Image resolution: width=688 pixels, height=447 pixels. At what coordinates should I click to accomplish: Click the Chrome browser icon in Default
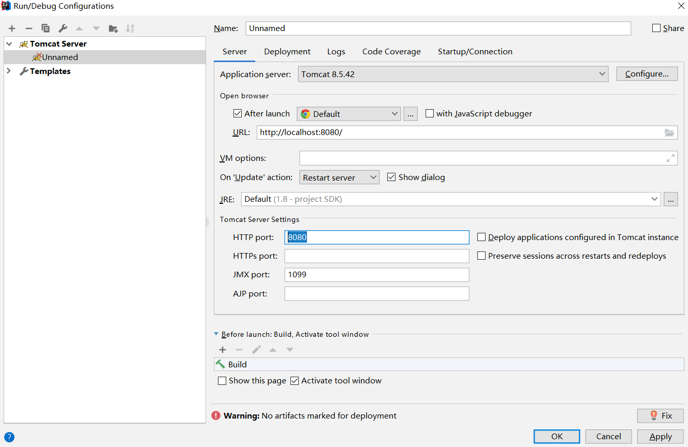(305, 114)
